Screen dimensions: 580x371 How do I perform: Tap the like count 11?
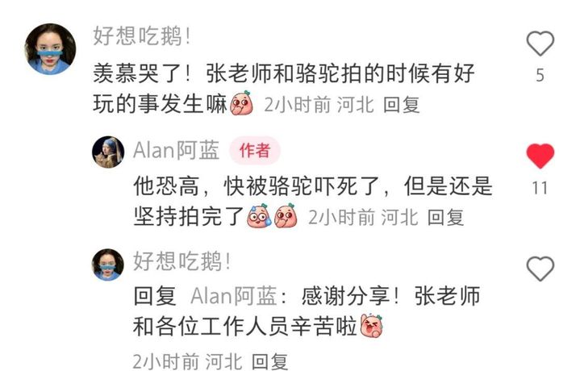(x=540, y=188)
